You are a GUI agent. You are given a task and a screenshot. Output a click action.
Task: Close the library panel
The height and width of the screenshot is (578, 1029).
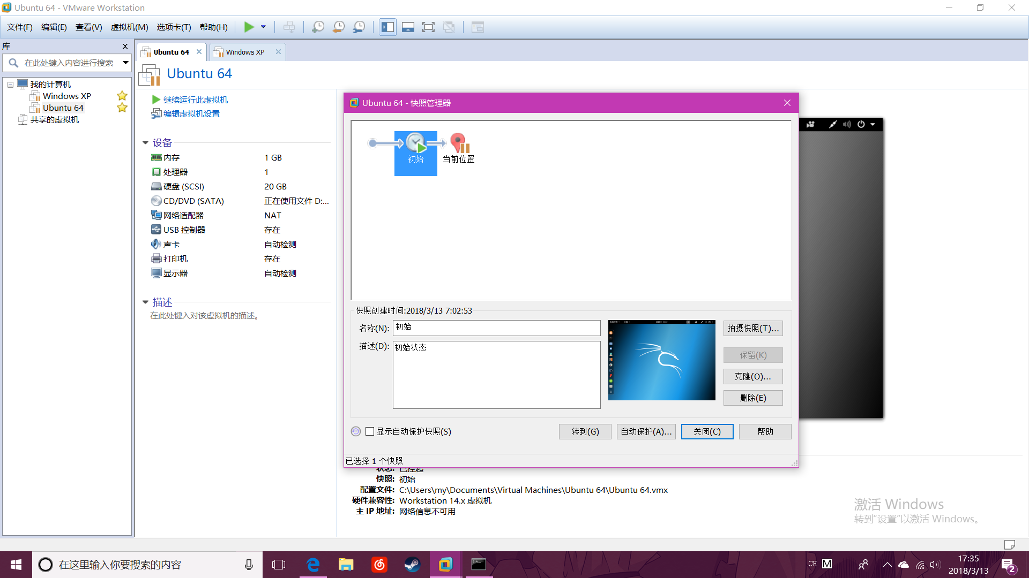(x=125, y=47)
